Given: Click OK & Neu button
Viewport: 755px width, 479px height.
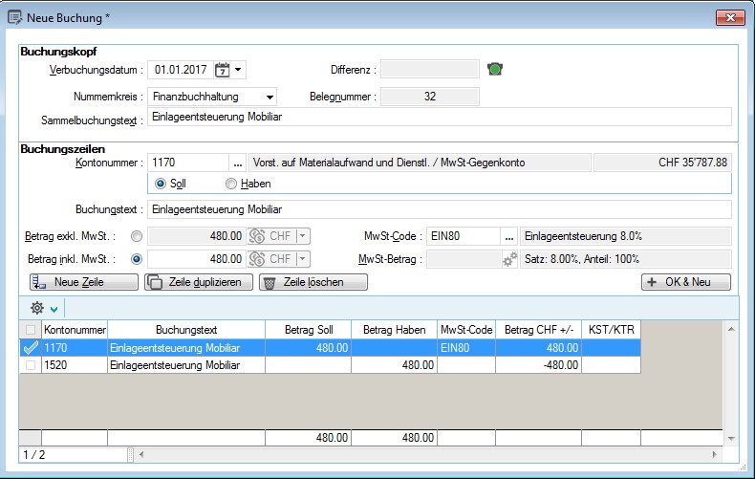Looking at the screenshot, I should [x=685, y=282].
